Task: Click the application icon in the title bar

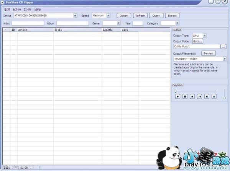Action: (x=2, y=2)
